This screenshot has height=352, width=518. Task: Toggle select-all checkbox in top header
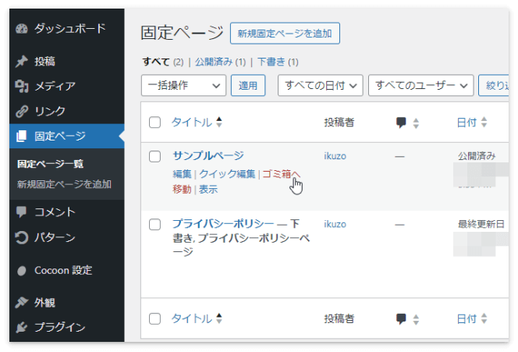[x=154, y=123]
